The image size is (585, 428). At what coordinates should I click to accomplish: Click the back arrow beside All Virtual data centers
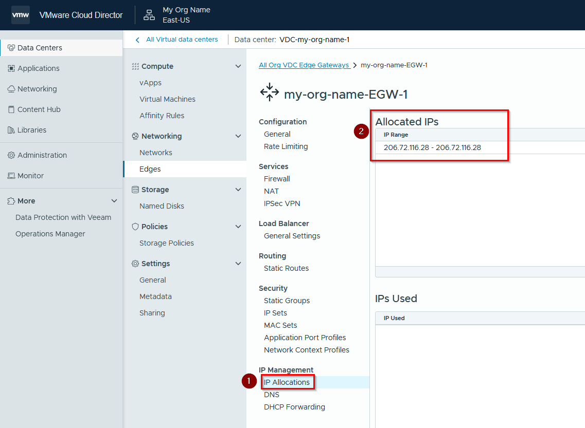point(137,40)
